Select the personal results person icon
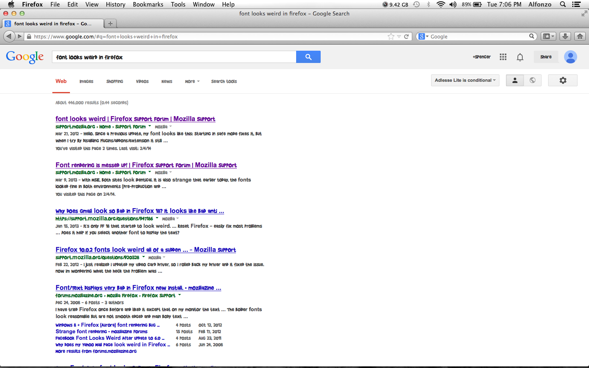This screenshot has width=589, height=368. click(515, 80)
